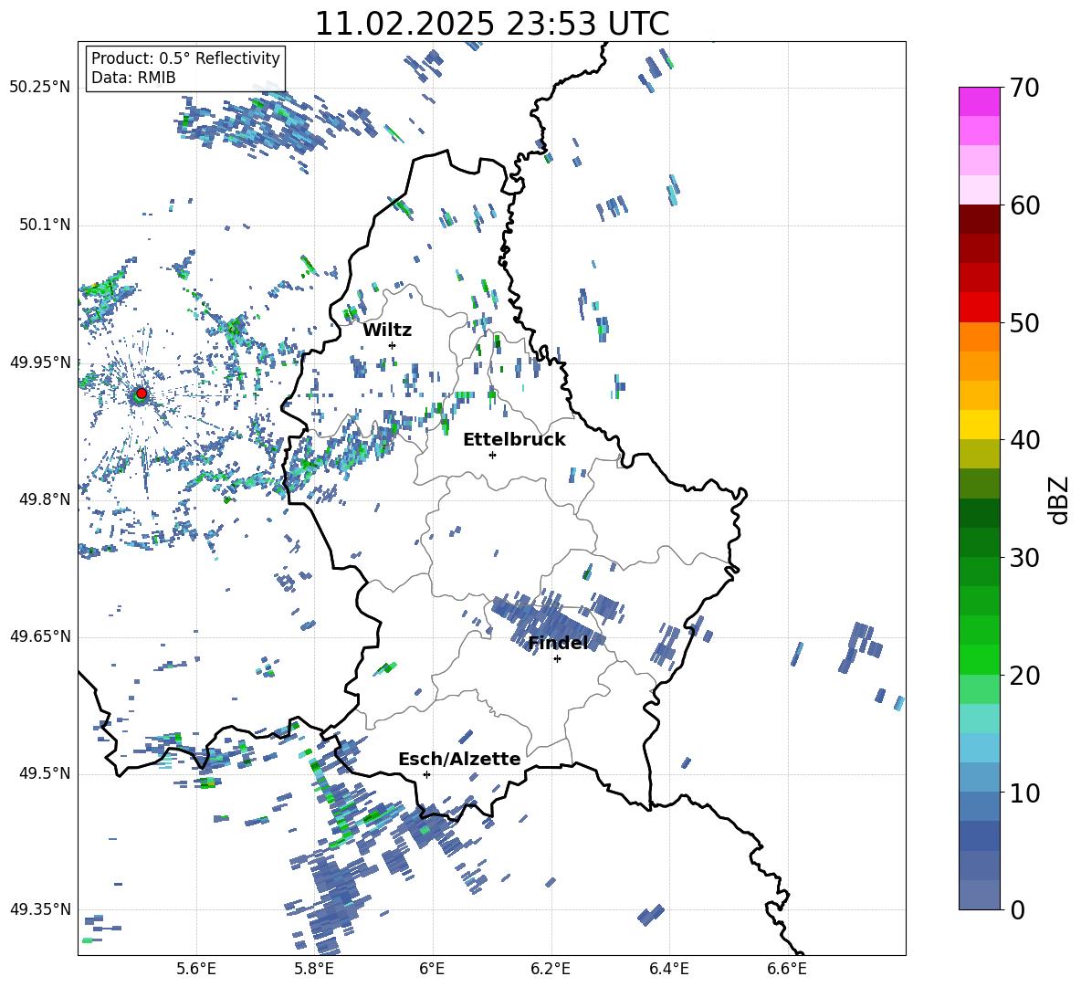Click the red radar site marker

(x=142, y=394)
